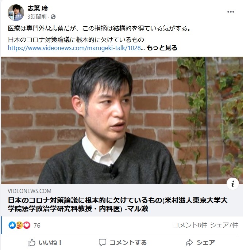Click the blue thumbs-up reaction icon
Image resolution: width=243 pixels, height=250 pixels.
pyautogui.click(x=12, y=225)
